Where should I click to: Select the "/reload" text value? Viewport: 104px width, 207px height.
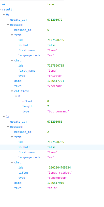coord(55,86)
